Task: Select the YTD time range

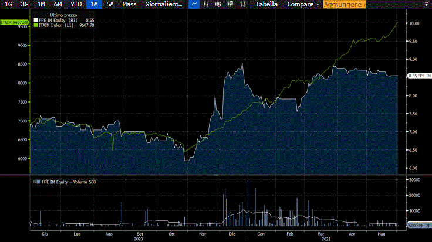Action: 76,4
